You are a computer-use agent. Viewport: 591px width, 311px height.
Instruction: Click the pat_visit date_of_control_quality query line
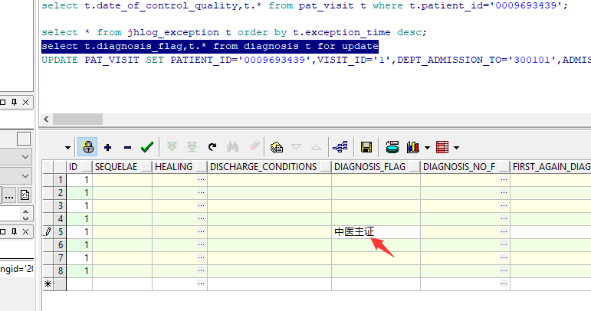[304, 5]
